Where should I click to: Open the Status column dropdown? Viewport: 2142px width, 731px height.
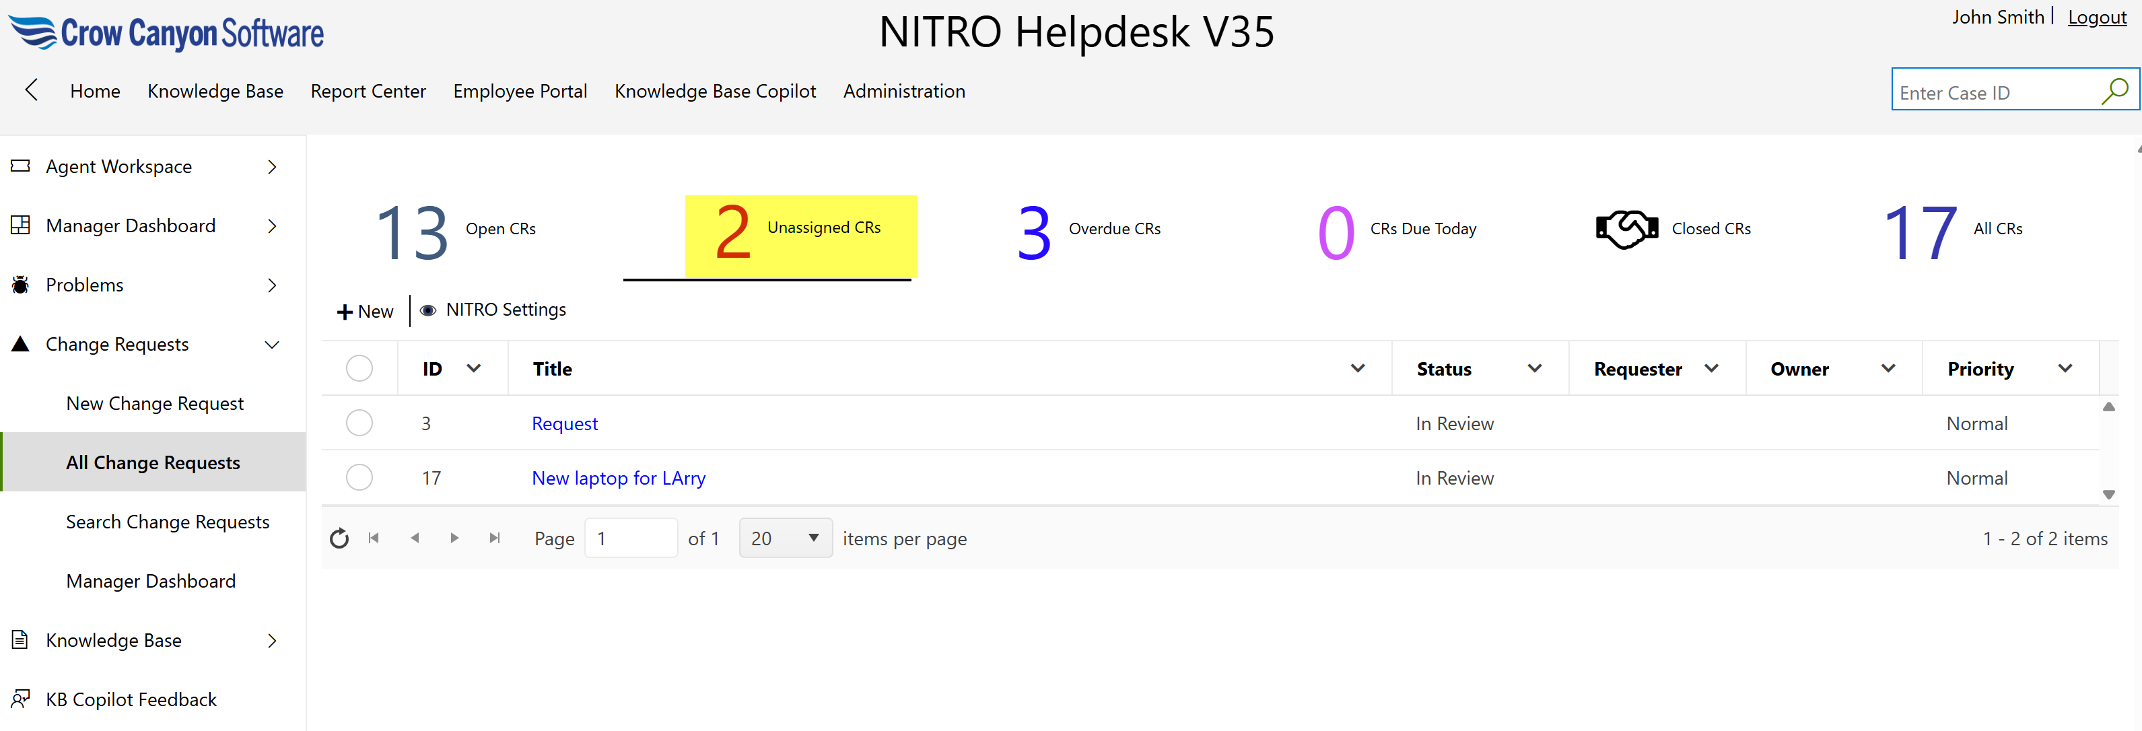[x=1534, y=368]
